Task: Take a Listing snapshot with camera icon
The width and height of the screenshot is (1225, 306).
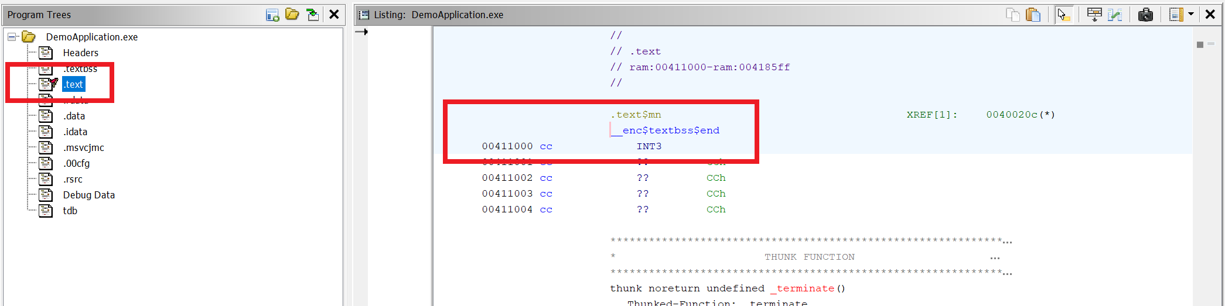Action: tap(1145, 15)
